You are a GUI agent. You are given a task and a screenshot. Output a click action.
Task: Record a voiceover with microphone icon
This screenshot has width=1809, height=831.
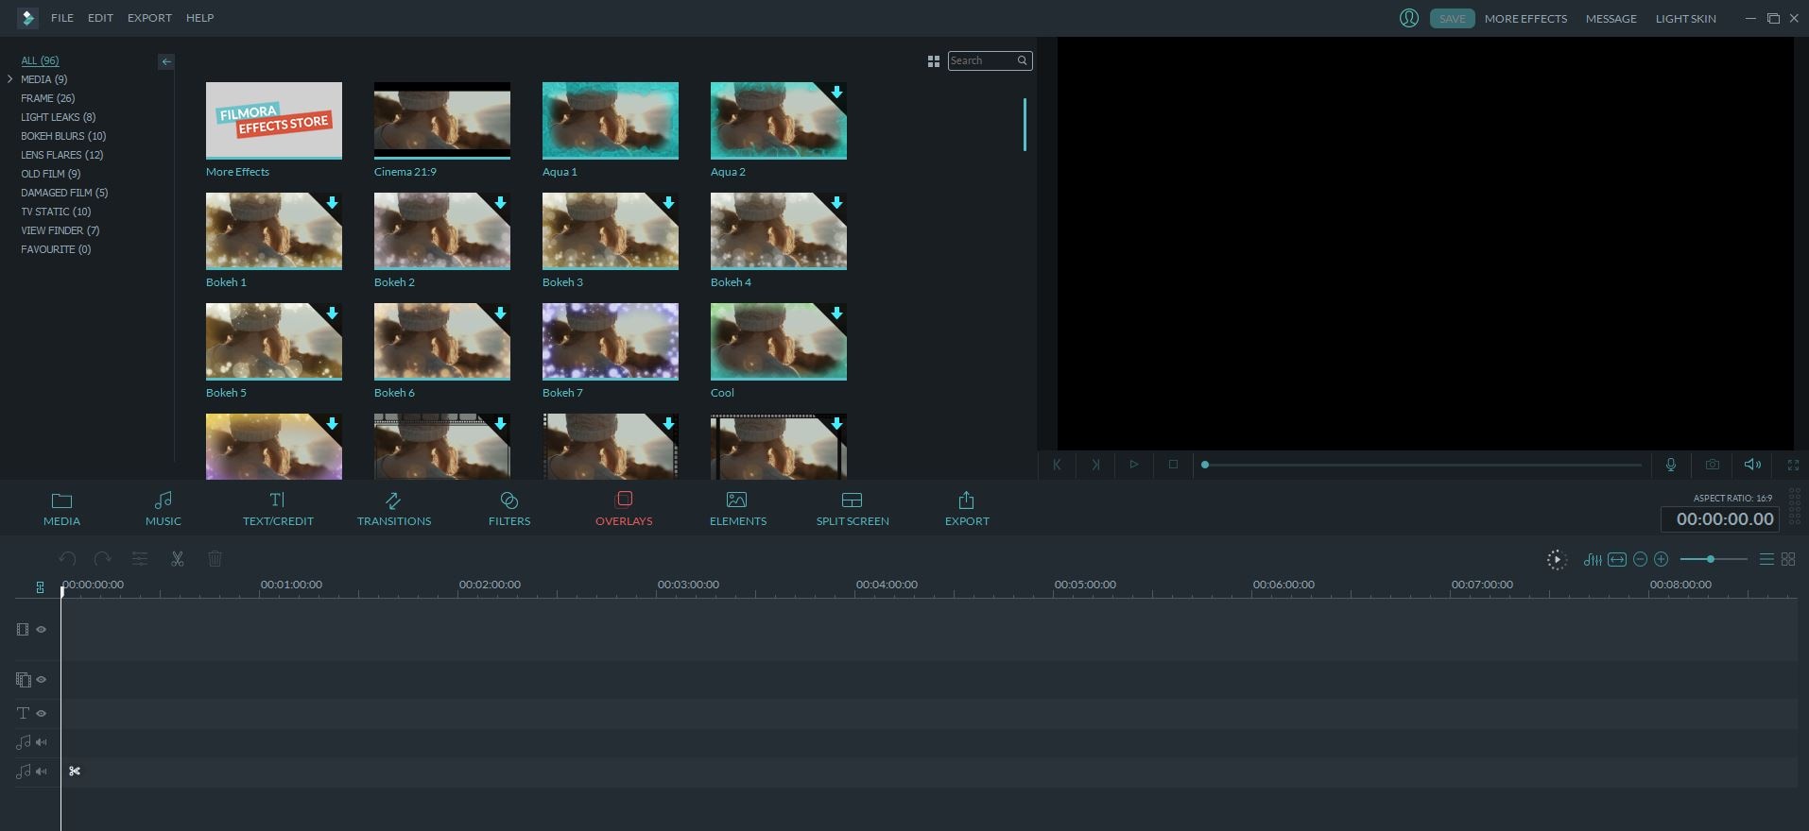[1671, 465]
